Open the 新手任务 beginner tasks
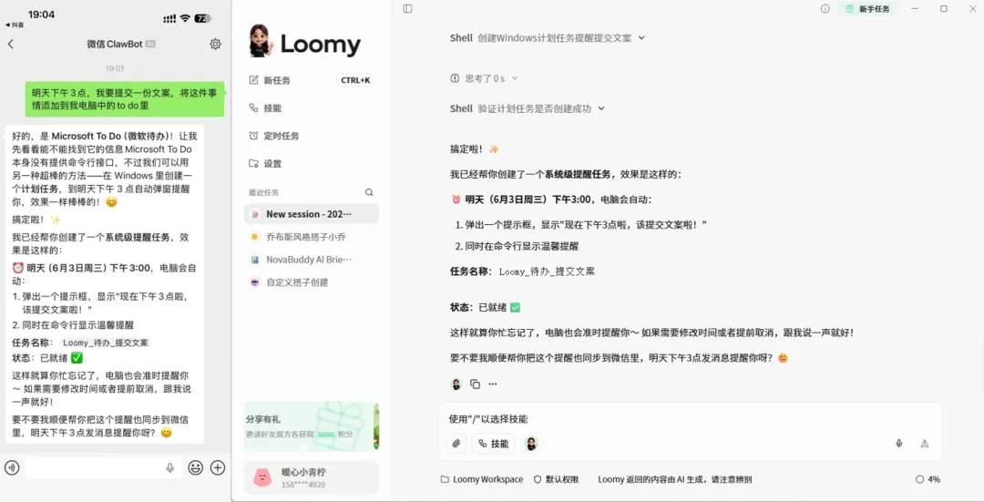 pyautogui.click(x=868, y=9)
